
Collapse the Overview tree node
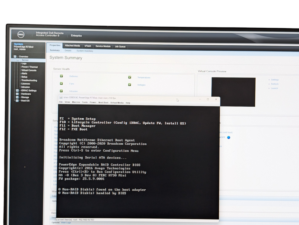click(x=15, y=57)
